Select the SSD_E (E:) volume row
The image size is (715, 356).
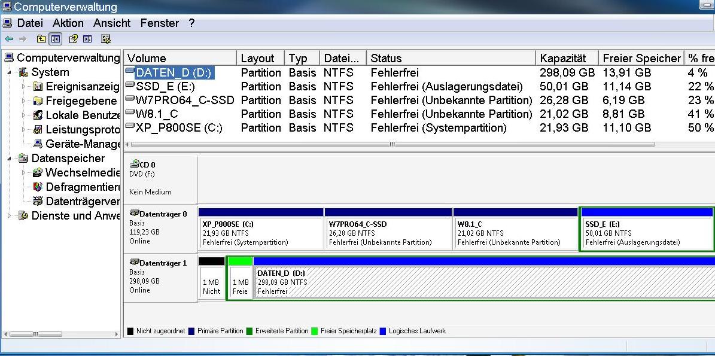(x=419, y=87)
